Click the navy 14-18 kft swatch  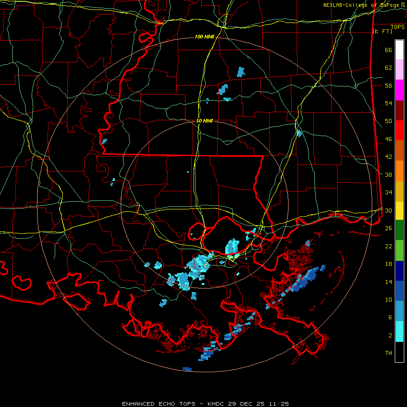click(x=399, y=271)
